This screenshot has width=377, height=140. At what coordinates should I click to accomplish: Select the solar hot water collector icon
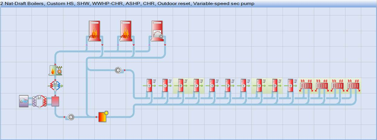pos(103,116)
